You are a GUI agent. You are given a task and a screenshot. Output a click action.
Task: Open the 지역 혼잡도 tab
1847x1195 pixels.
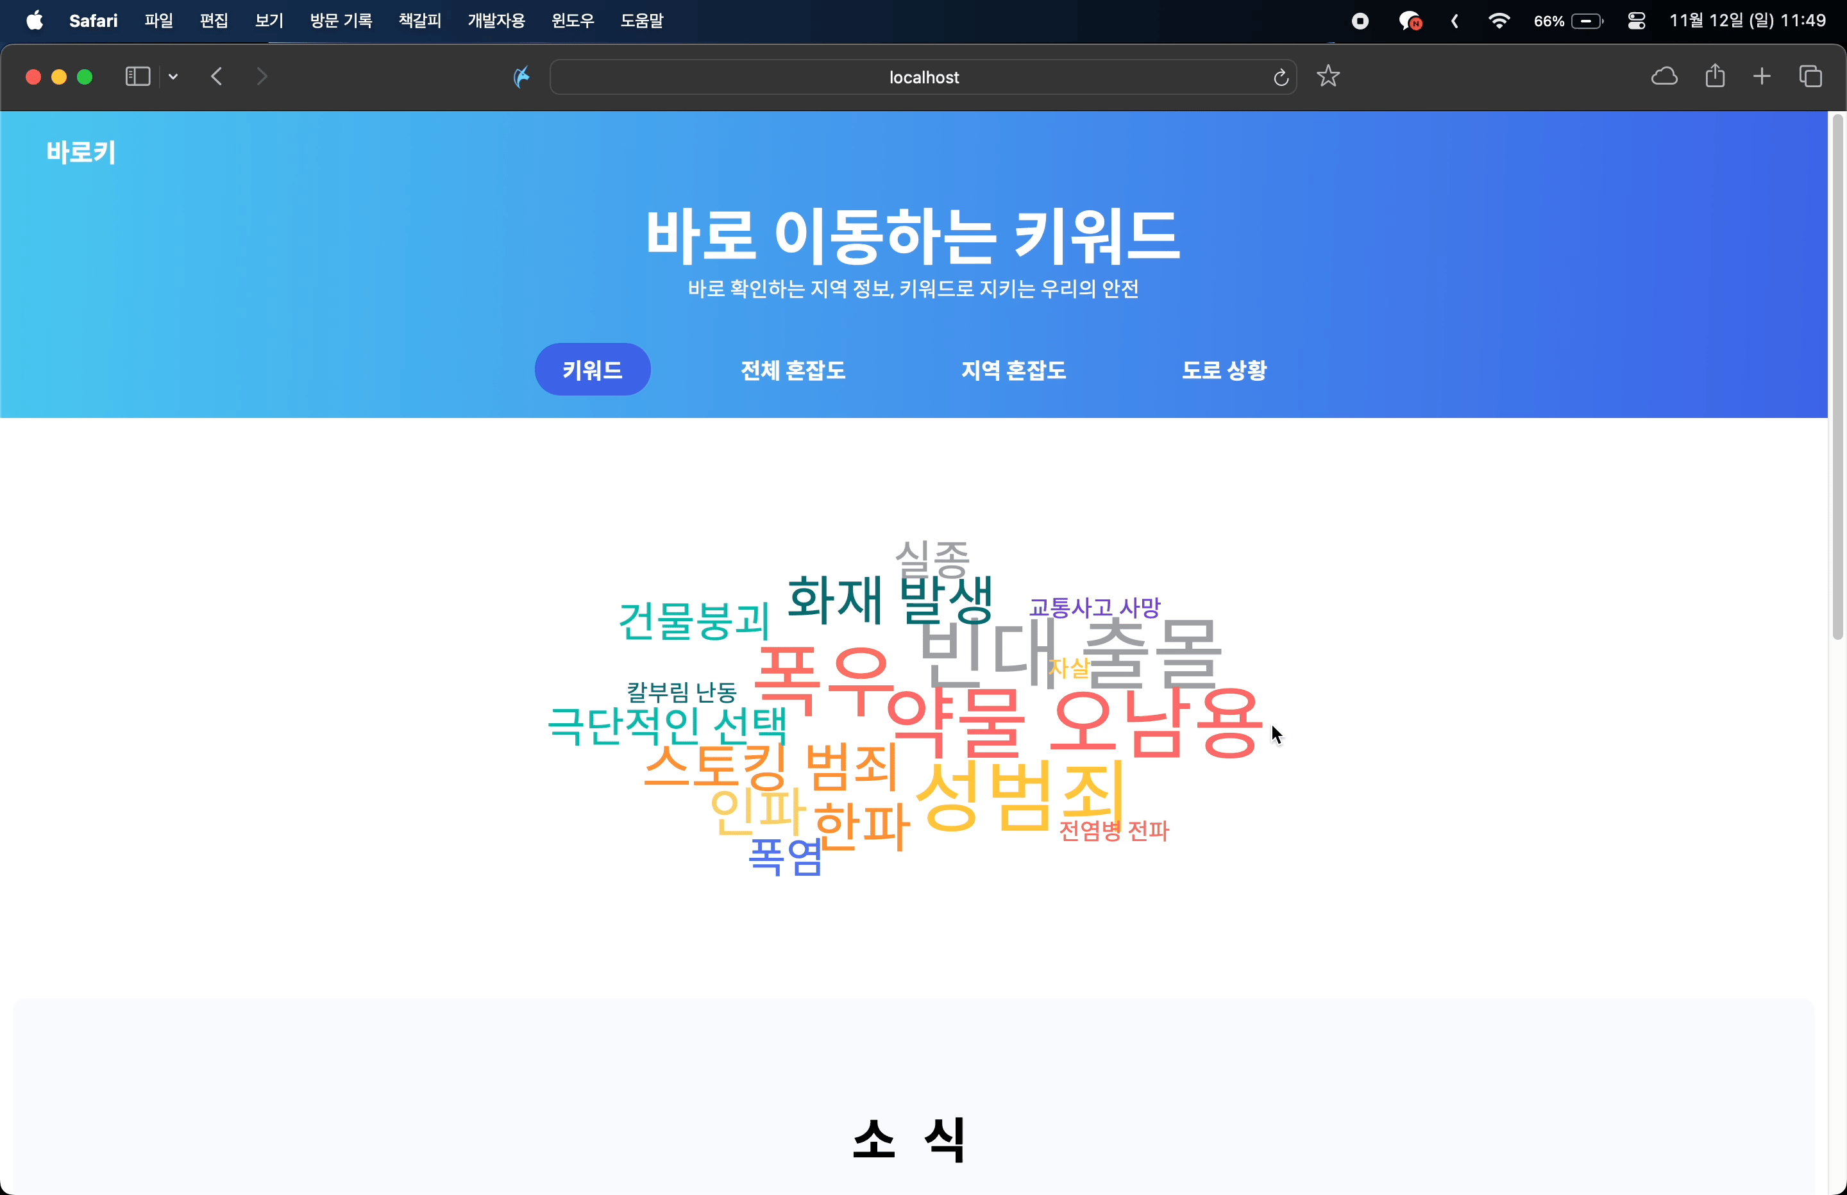click(x=1013, y=370)
